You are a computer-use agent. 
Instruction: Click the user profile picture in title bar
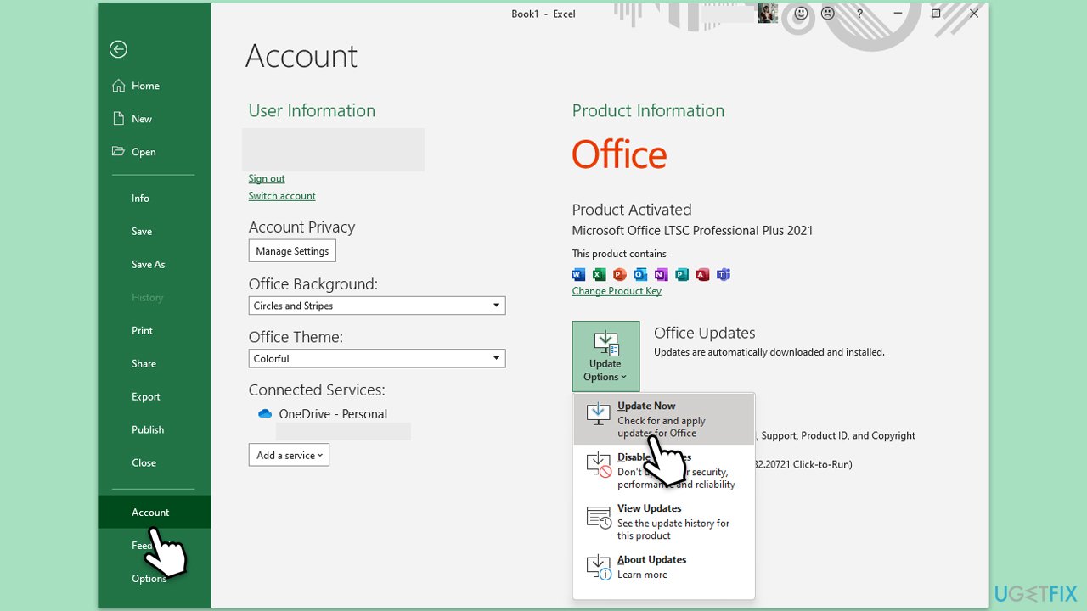click(x=768, y=14)
